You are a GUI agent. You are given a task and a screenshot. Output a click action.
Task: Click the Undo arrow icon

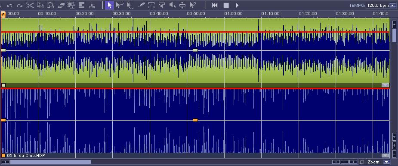(x=9, y=5)
